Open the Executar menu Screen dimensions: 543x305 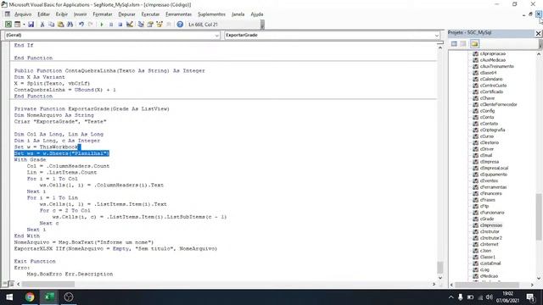pyautogui.click(x=150, y=14)
